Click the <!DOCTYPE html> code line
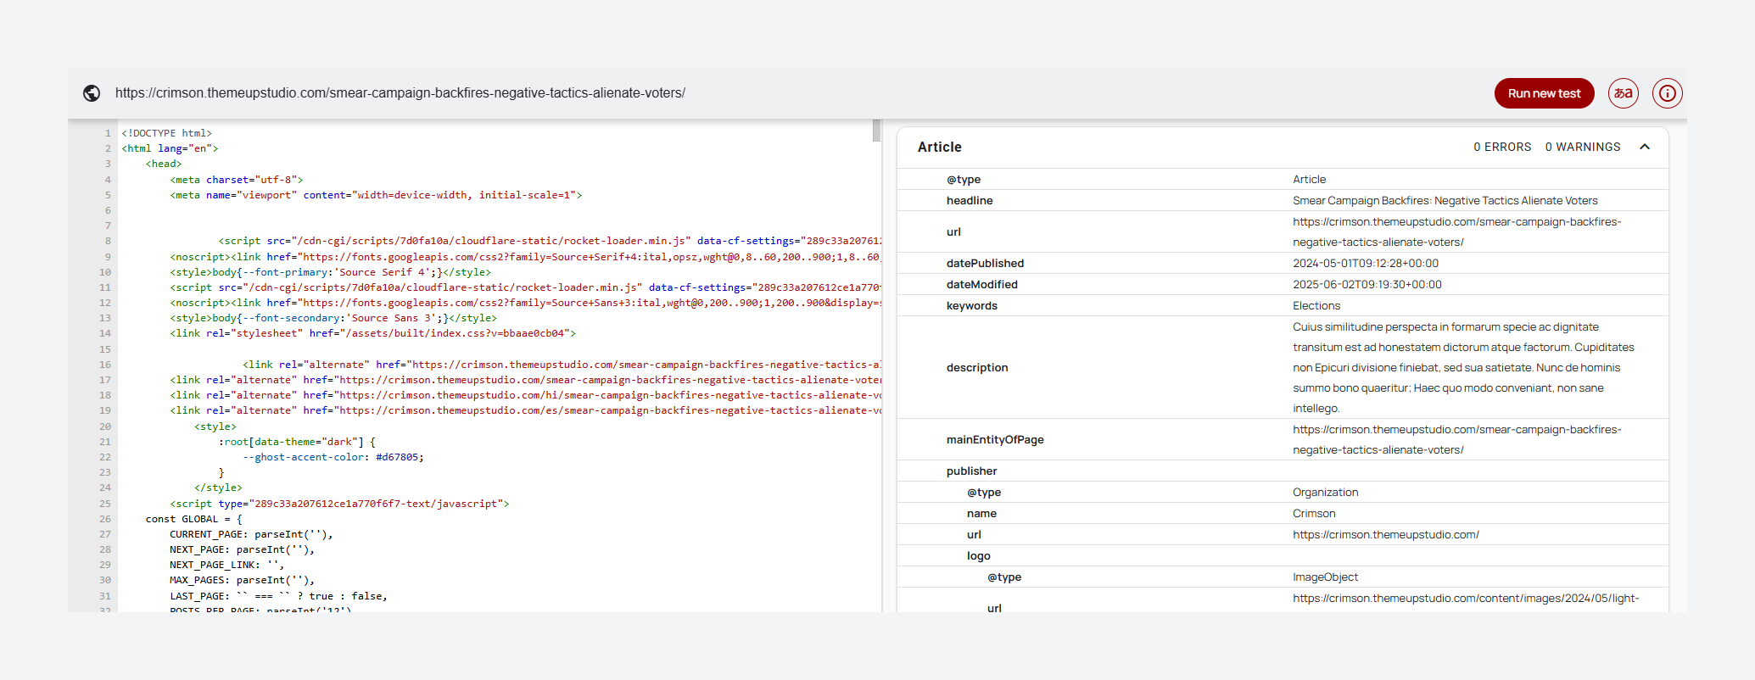 pyautogui.click(x=166, y=133)
